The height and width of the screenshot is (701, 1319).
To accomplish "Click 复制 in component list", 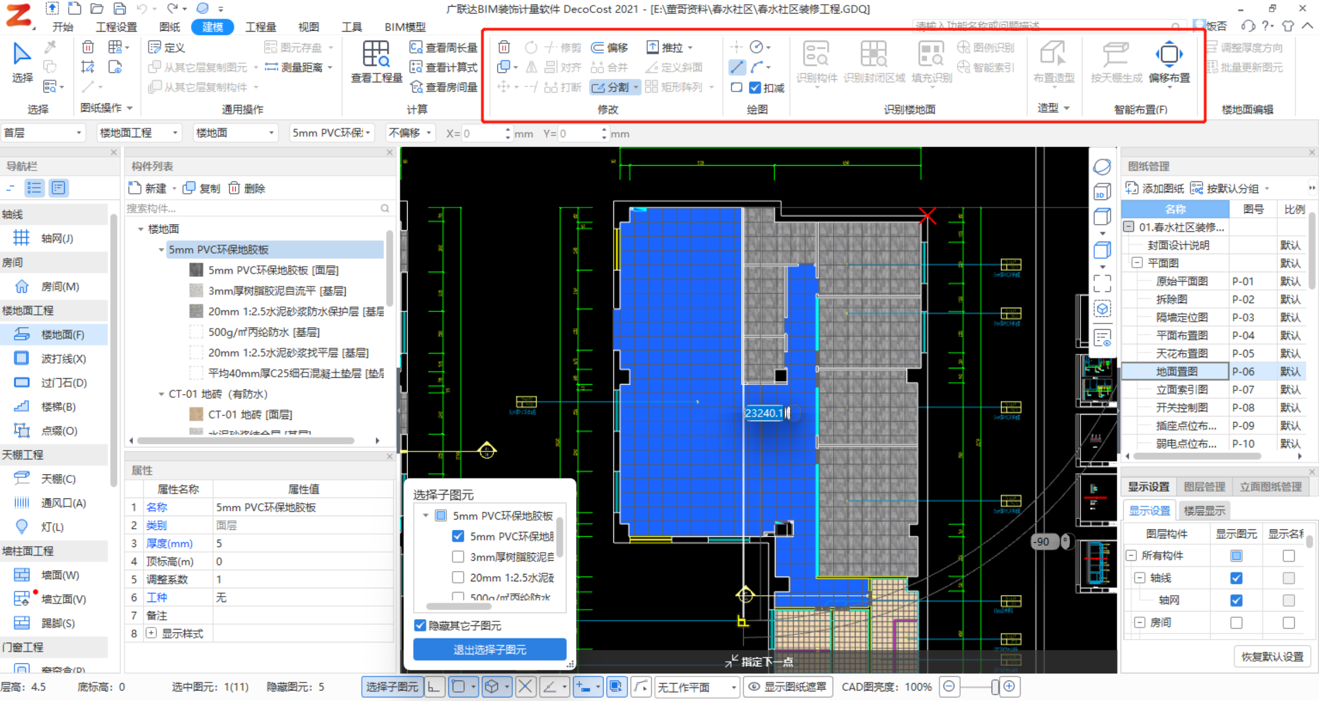I will tap(201, 188).
